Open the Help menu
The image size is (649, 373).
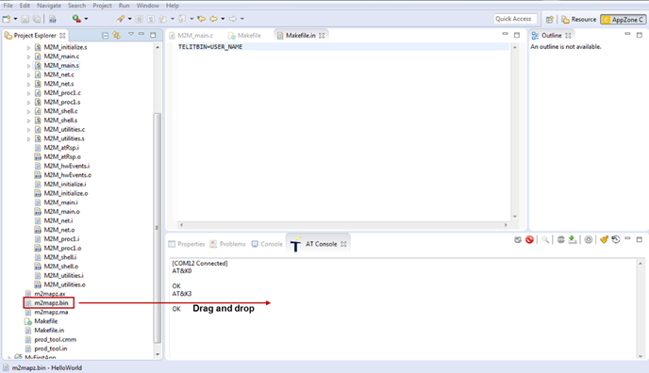[173, 6]
